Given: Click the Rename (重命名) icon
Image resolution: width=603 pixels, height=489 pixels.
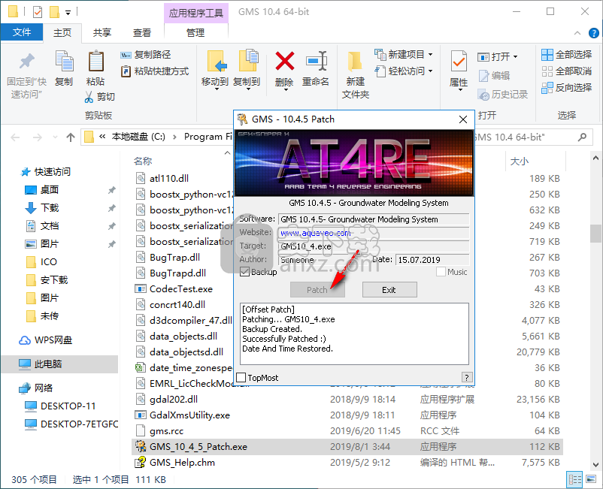Looking at the screenshot, I should [316, 61].
